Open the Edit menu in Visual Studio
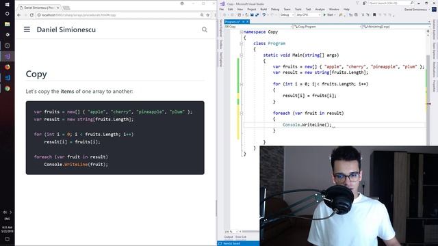 tap(230, 10)
